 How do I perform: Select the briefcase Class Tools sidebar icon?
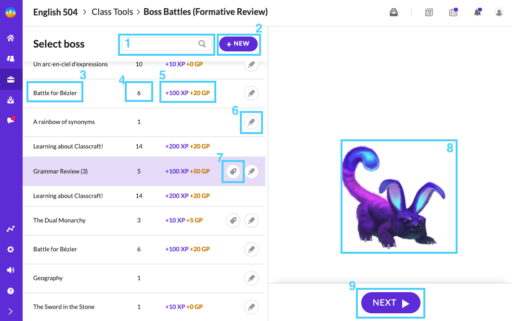coord(11,79)
